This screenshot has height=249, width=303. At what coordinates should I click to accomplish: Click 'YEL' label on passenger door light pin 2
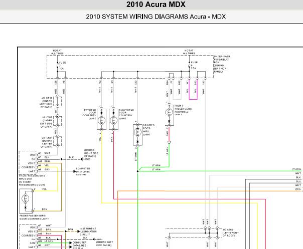coord(44,189)
